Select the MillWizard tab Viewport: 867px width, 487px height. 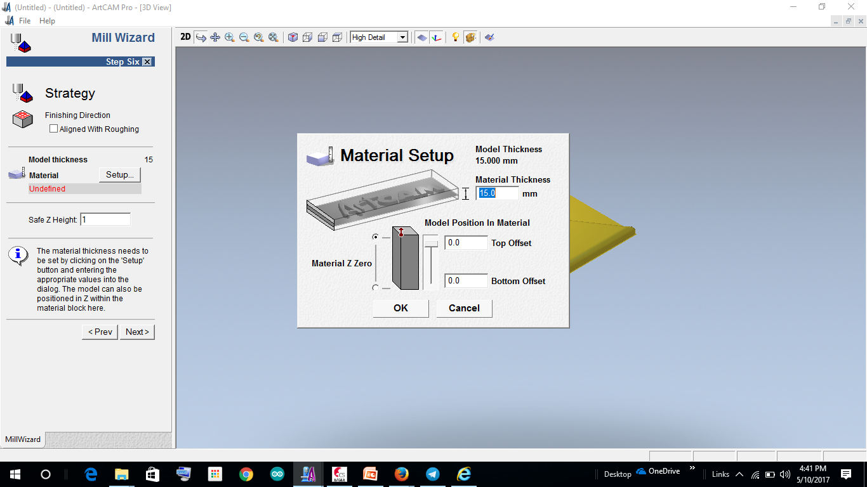click(x=23, y=439)
